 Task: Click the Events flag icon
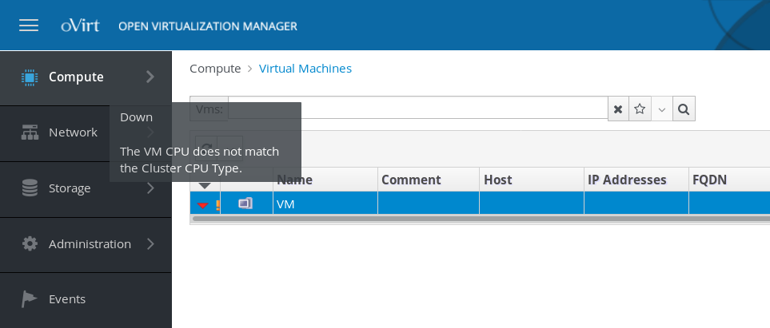tap(30, 299)
